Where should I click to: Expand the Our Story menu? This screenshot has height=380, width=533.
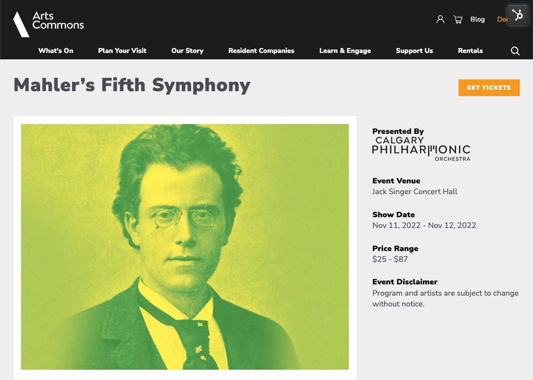187,51
